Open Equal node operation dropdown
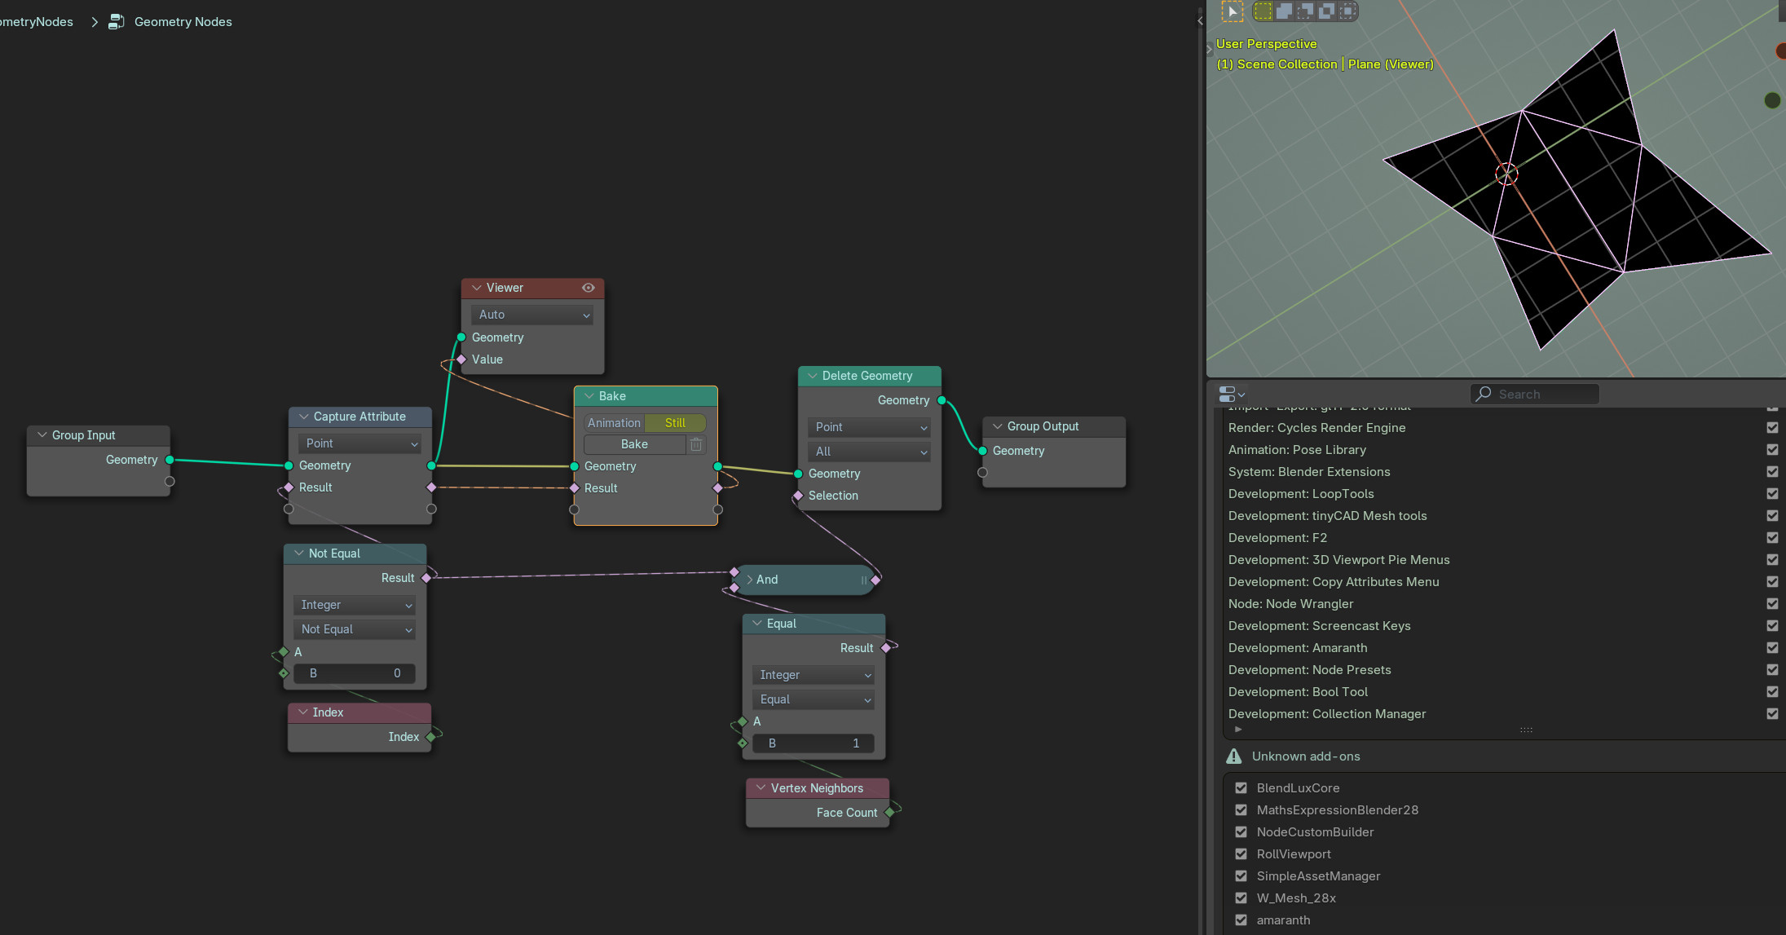1786x935 pixels. pos(813,699)
